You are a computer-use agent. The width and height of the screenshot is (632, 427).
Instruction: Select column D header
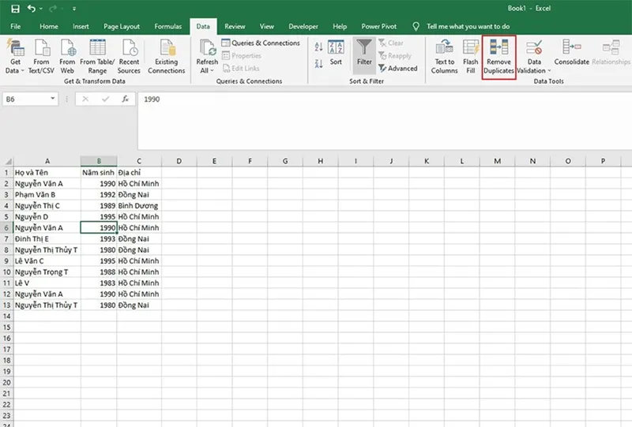point(179,161)
